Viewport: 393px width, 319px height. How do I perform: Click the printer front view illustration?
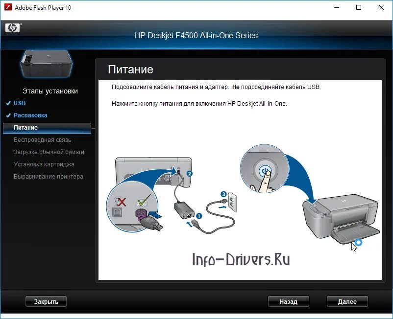[341, 219]
